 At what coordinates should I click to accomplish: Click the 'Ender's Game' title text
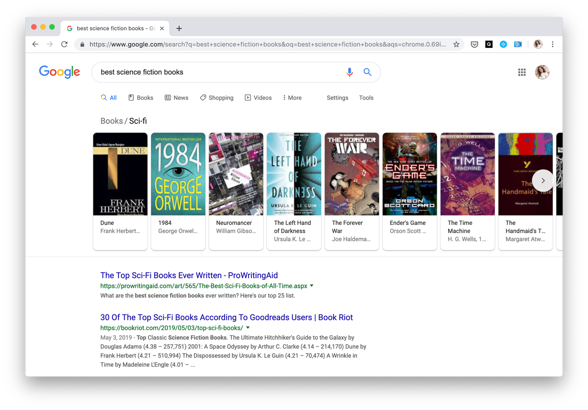pos(408,223)
